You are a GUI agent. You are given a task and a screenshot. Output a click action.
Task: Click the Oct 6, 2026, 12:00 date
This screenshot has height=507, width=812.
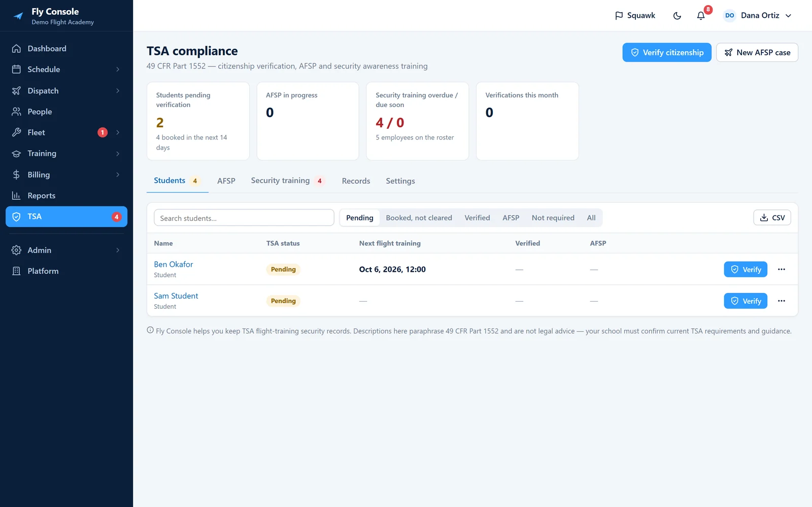[x=392, y=269]
